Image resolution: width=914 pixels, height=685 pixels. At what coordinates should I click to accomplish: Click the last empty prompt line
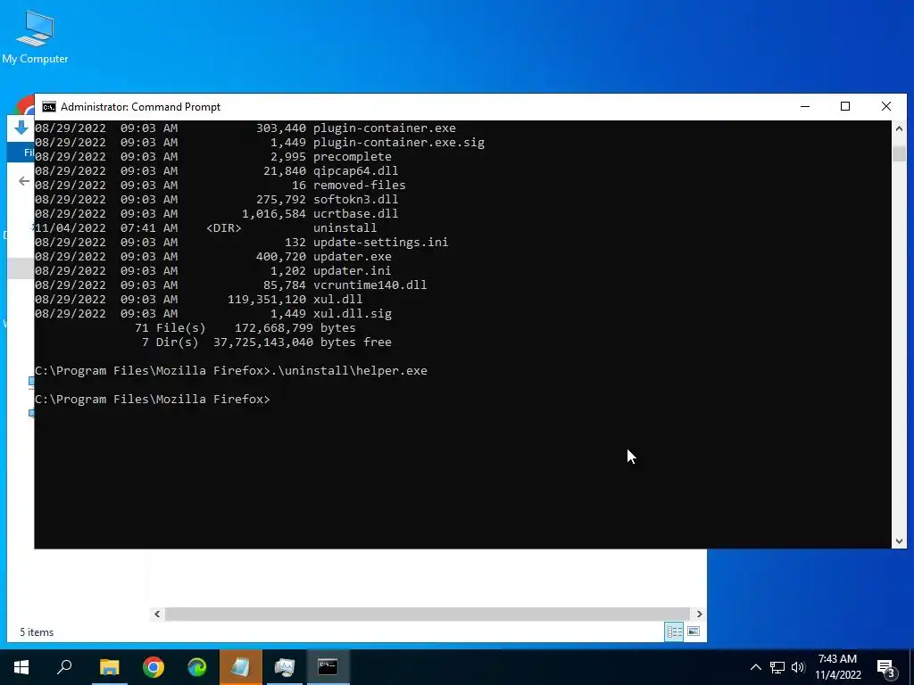[x=153, y=400]
